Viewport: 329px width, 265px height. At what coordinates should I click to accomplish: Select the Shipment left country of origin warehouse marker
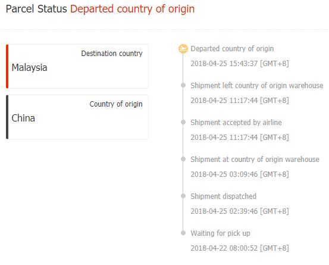(x=183, y=85)
